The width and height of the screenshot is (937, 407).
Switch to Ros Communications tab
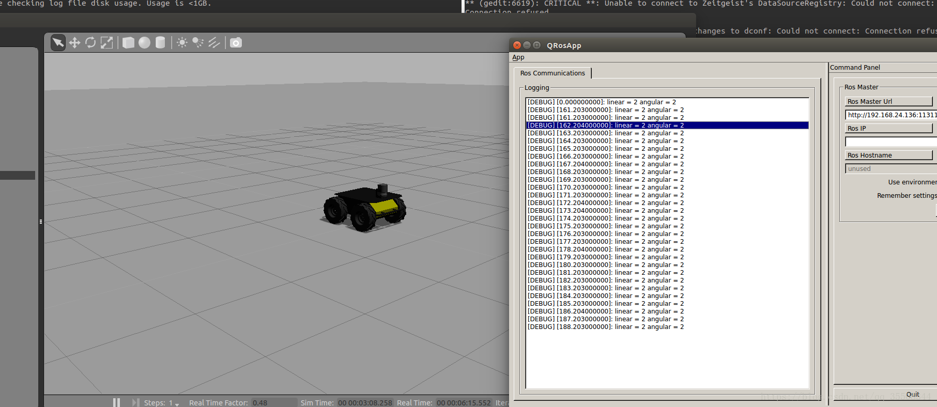coord(552,73)
